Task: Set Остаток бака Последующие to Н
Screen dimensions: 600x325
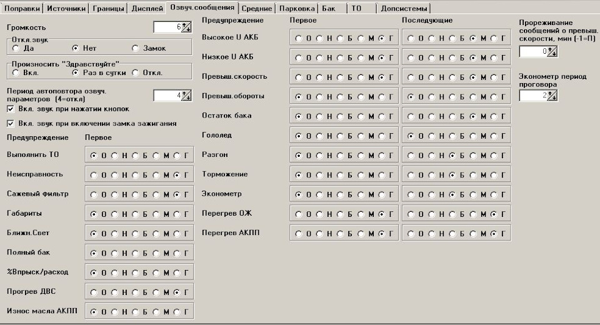Action: (x=436, y=116)
